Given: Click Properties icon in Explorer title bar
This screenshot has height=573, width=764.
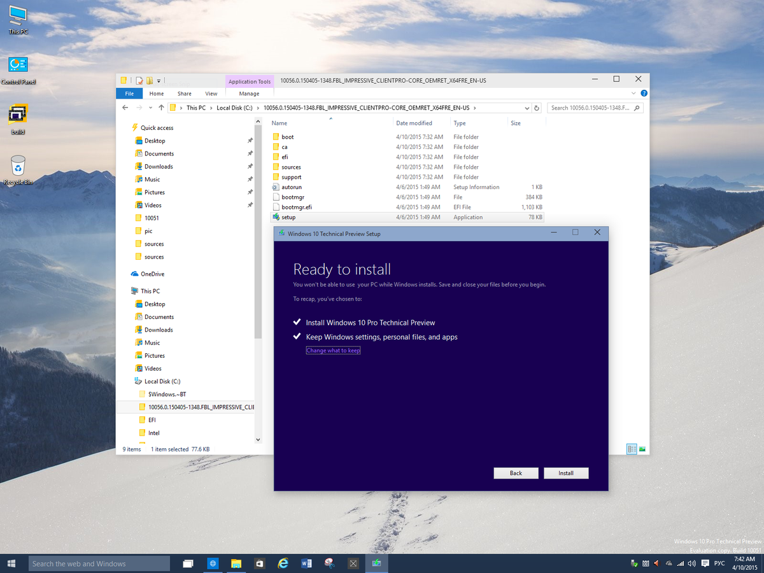Looking at the screenshot, I should [x=139, y=80].
